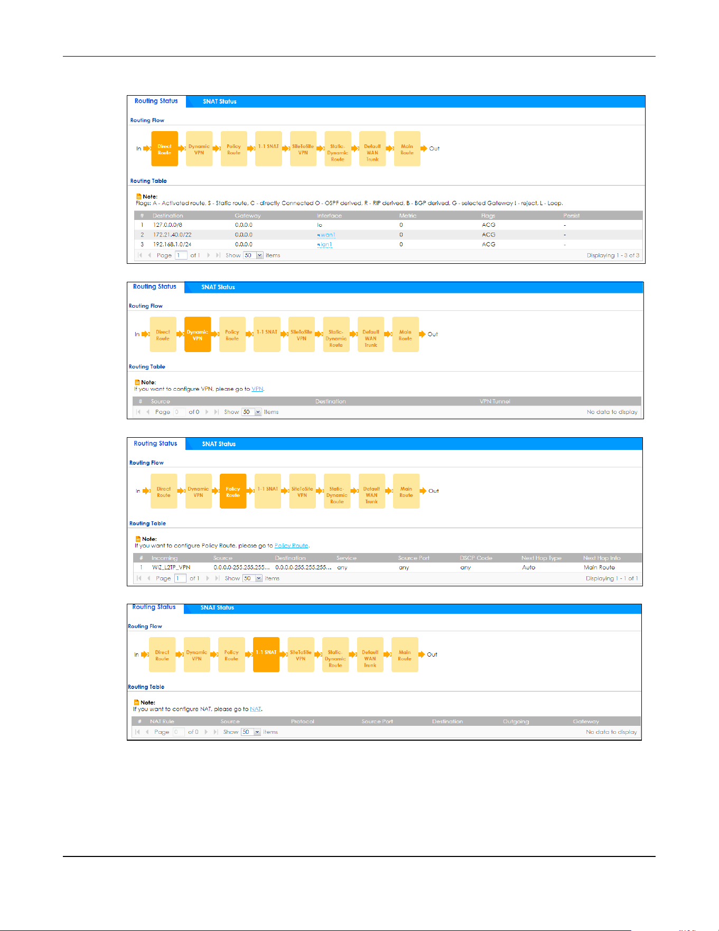Viewport: 719px width, 931px height.
Task: Click Static-Dynamic Route box in 1-1 SNAT panel
Action: tap(335, 655)
